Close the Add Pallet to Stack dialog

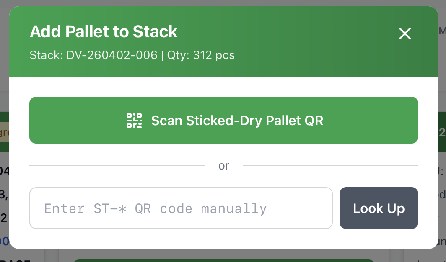tap(405, 33)
